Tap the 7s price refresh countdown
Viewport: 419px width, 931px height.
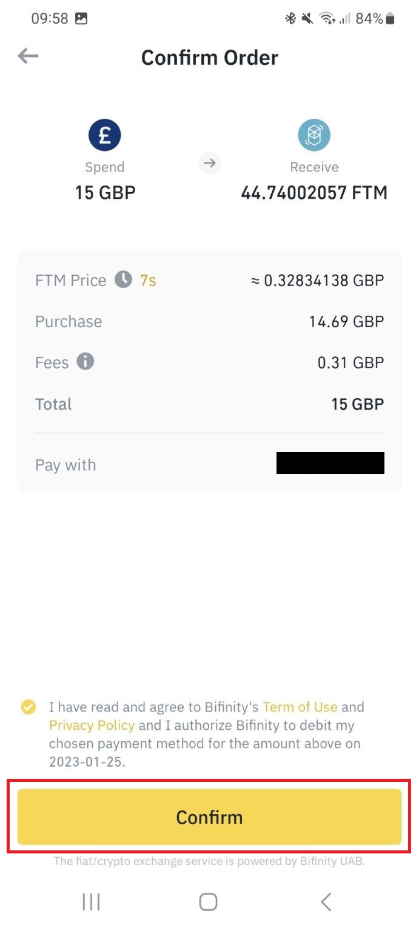[x=148, y=280]
